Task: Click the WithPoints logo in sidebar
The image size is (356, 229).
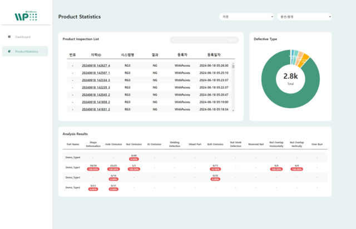Action: coord(26,17)
